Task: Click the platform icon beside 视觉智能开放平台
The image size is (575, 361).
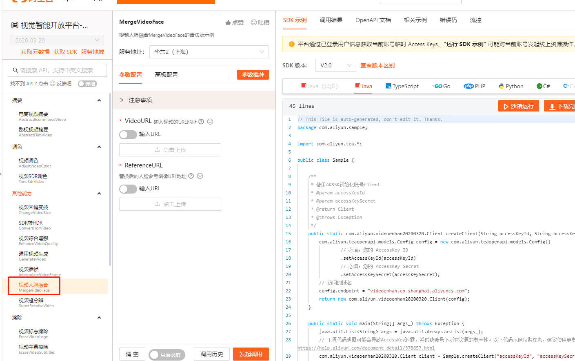Action: (x=14, y=25)
